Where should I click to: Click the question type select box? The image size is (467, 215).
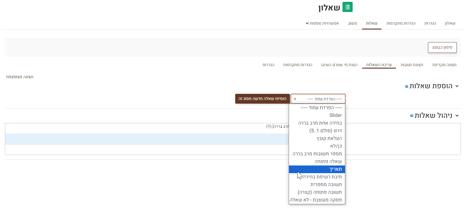(x=318, y=99)
